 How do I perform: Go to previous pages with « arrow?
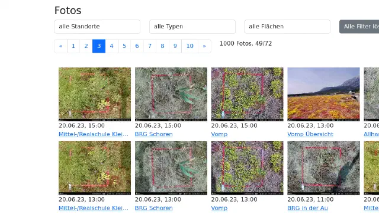tap(60, 46)
